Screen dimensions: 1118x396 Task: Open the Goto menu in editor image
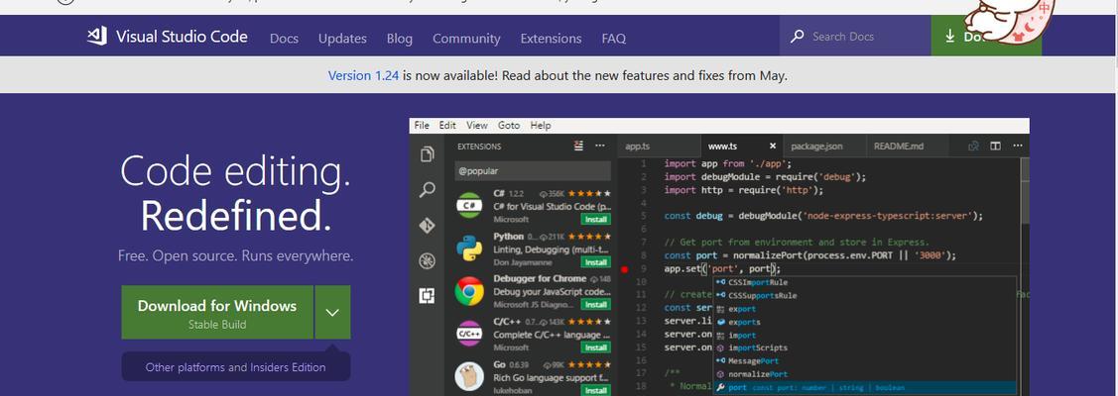tap(508, 125)
